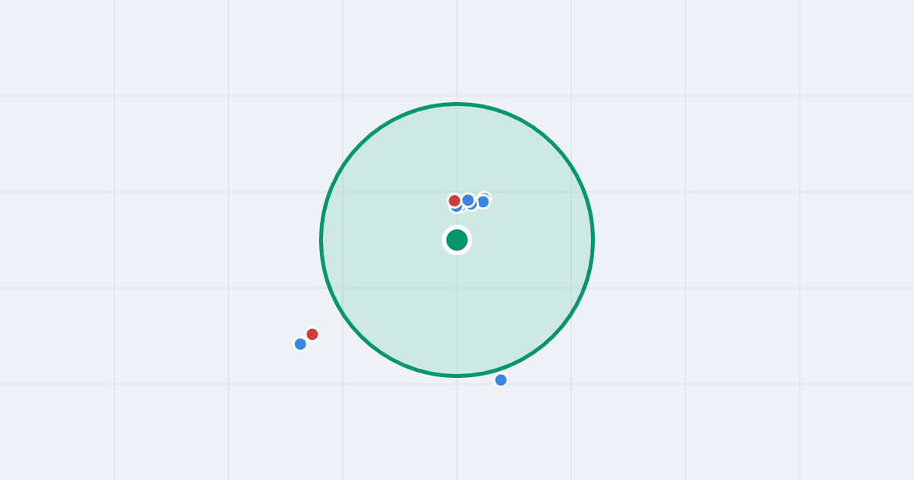The width and height of the screenshot is (914, 480).
Task: Select the blue dot below the circle's bottom edge
Action: pyautogui.click(x=500, y=379)
